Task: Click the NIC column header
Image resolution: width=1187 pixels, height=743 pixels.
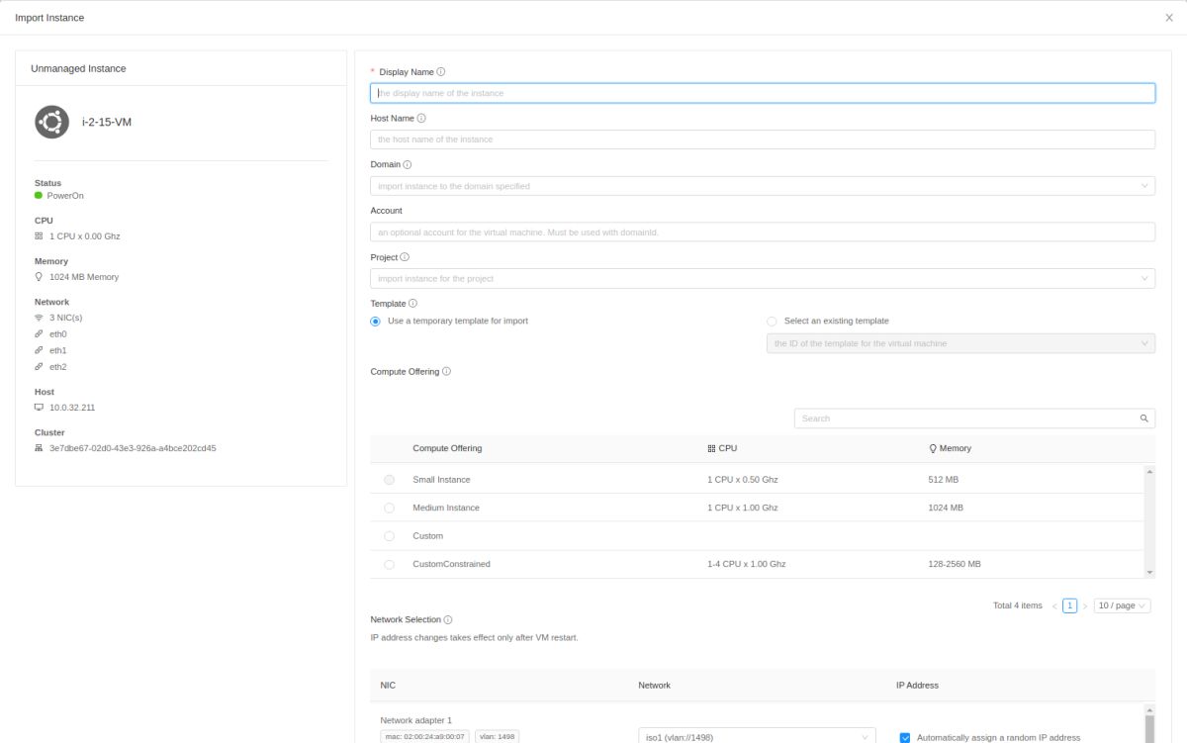Action: 388,686
